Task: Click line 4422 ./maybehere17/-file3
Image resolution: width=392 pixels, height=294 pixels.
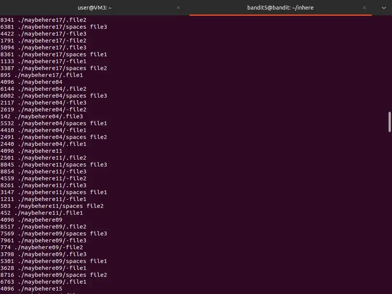Action: [x=43, y=34]
